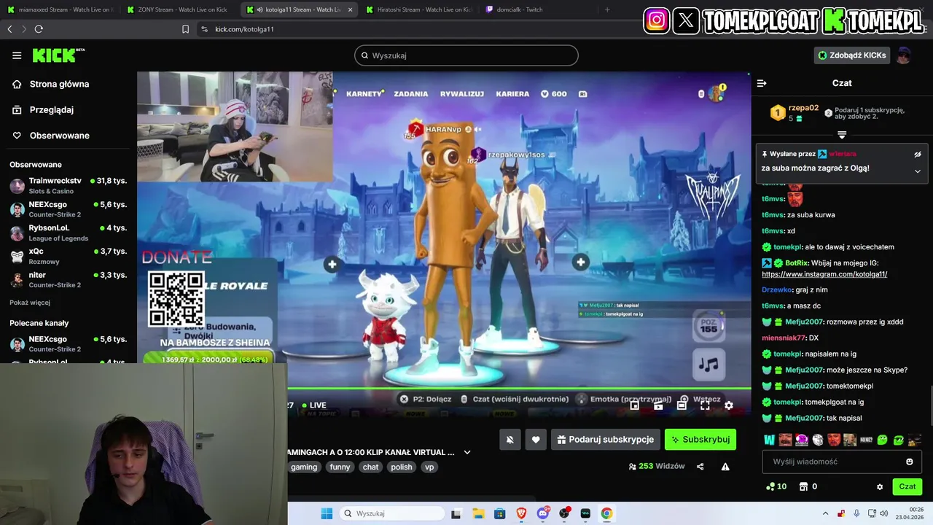Click the Wyszukaj search field on Kick

click(466, 55)
